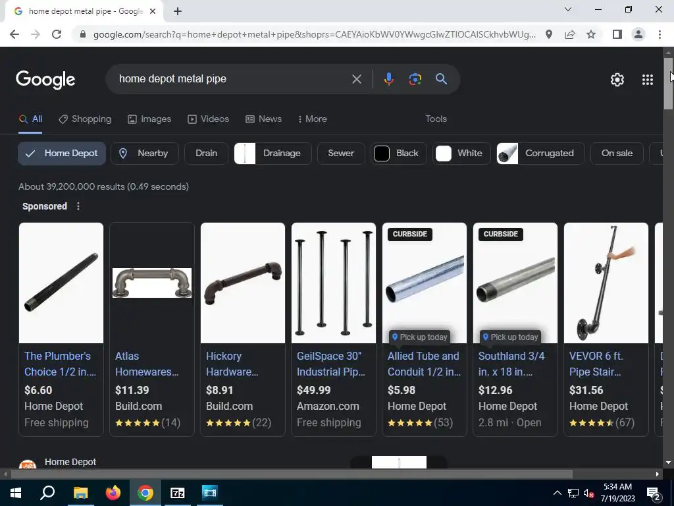
Task: Click the location pin icon in address bar
Action: 549,34
